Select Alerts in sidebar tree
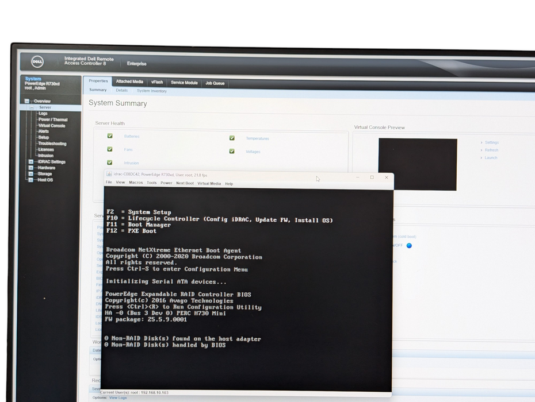The image size is (535, 402). (44, 132)
